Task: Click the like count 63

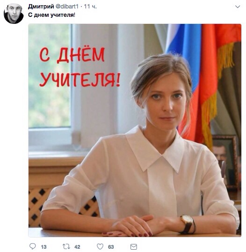Action: point(111,247)
